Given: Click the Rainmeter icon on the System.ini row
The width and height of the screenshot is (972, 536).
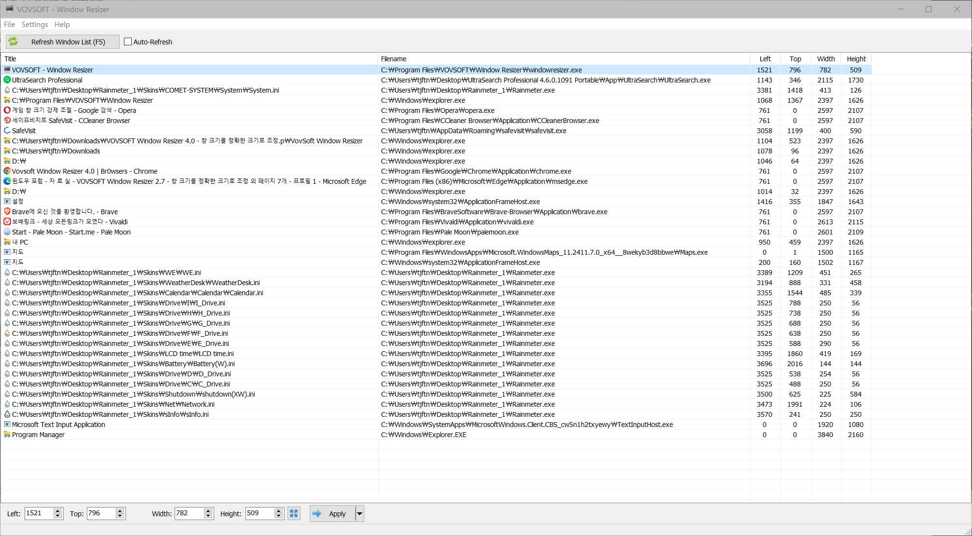Looking at the screenshot, I should (x=7, y=90).
